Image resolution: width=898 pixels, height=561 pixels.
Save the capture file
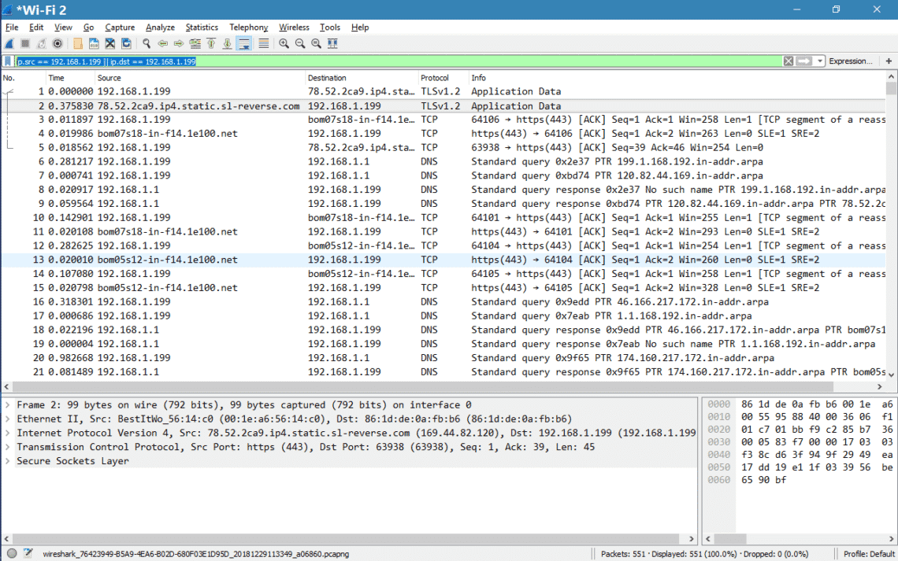click(94, 43)
